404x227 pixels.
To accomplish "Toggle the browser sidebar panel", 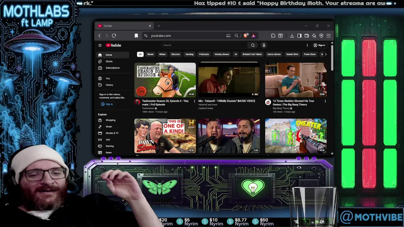I will pyautogui.click(x=299, y=36).
